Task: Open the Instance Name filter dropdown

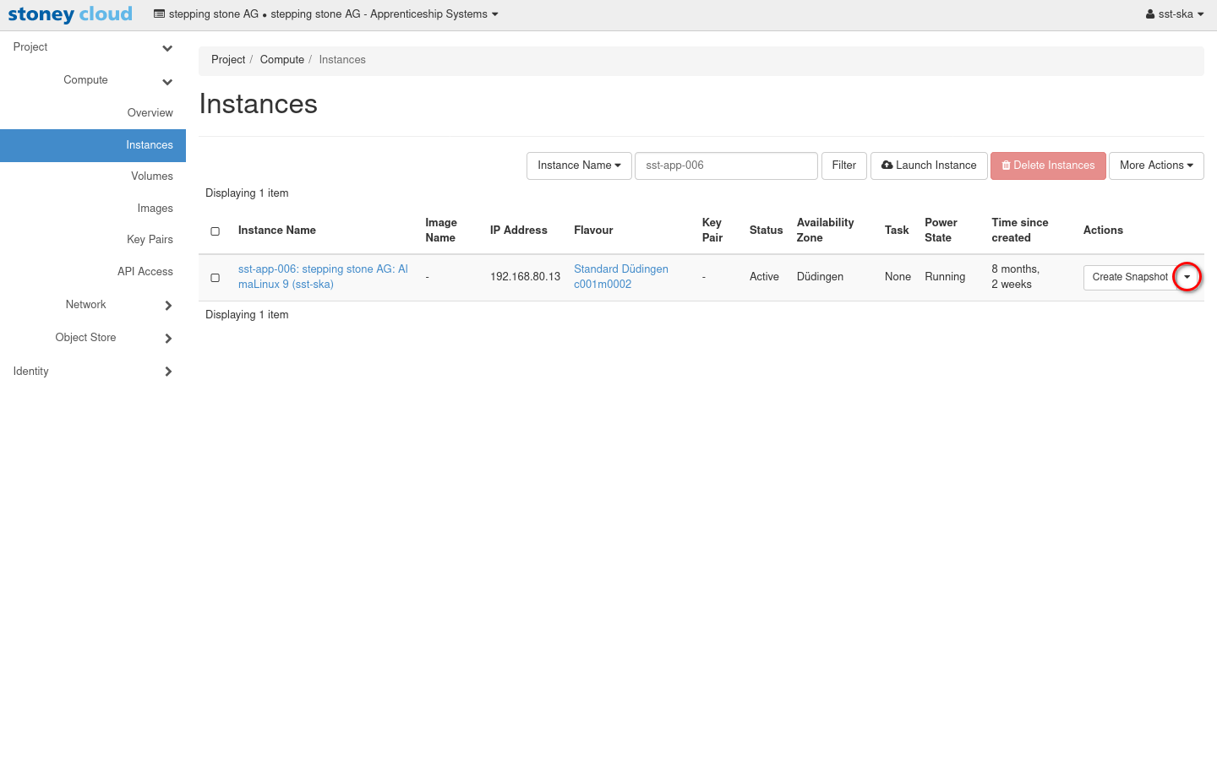Action: click(579, 166)
